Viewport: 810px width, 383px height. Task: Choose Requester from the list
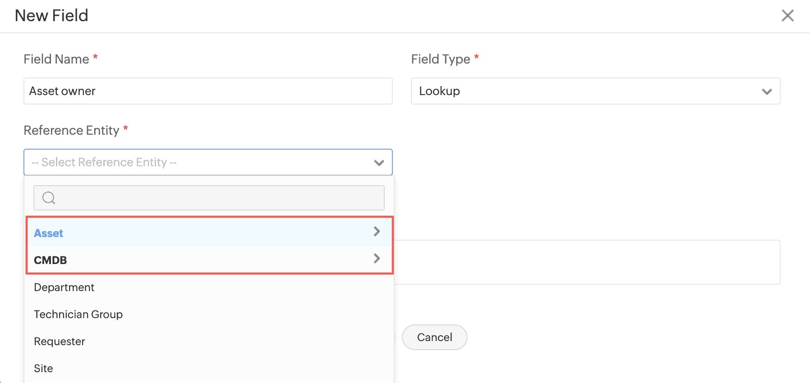coord(60,342)
